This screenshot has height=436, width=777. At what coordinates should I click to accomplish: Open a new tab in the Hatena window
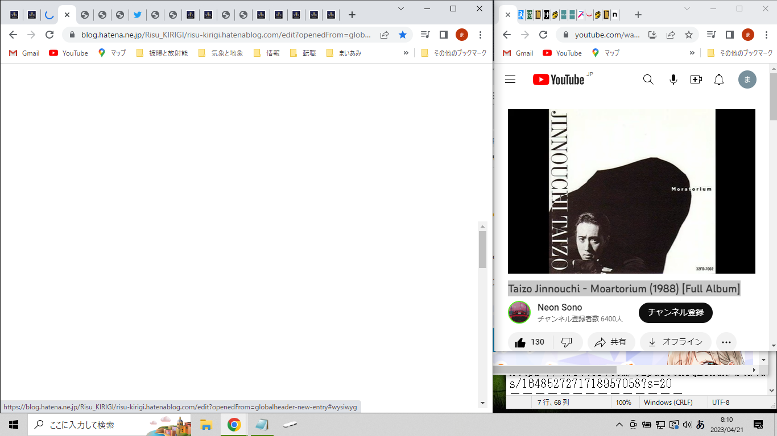point(352,15)
